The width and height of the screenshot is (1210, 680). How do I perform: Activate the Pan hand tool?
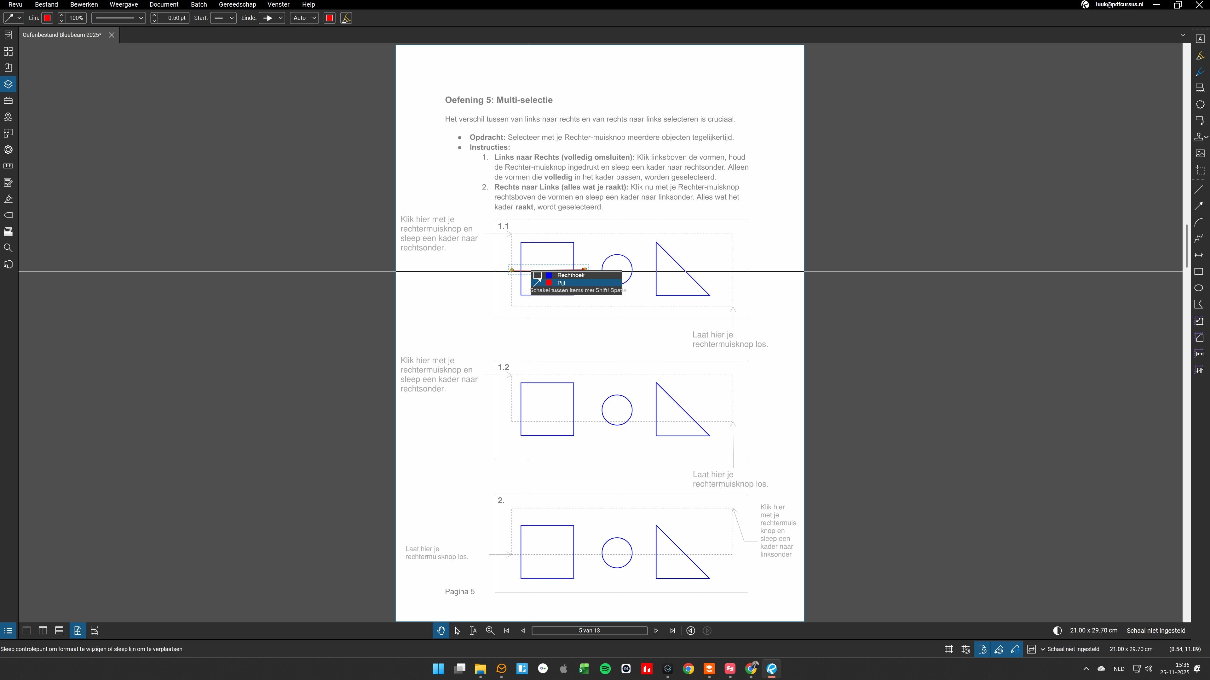pos(441,631)
